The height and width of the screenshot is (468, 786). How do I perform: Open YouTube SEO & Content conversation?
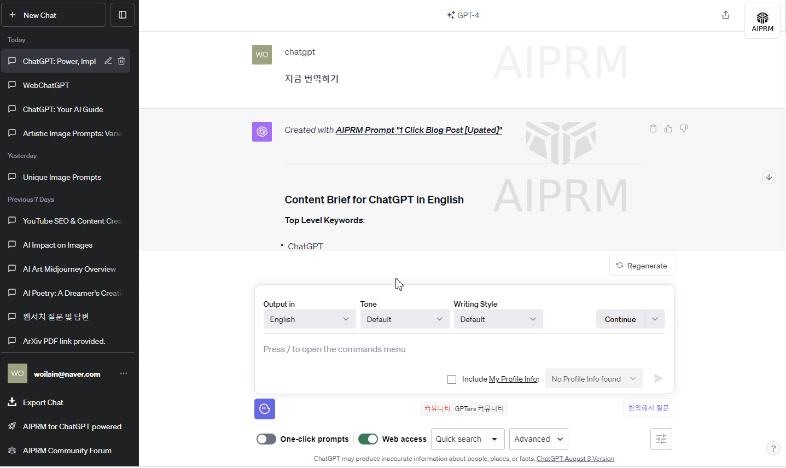click(65, 221)
